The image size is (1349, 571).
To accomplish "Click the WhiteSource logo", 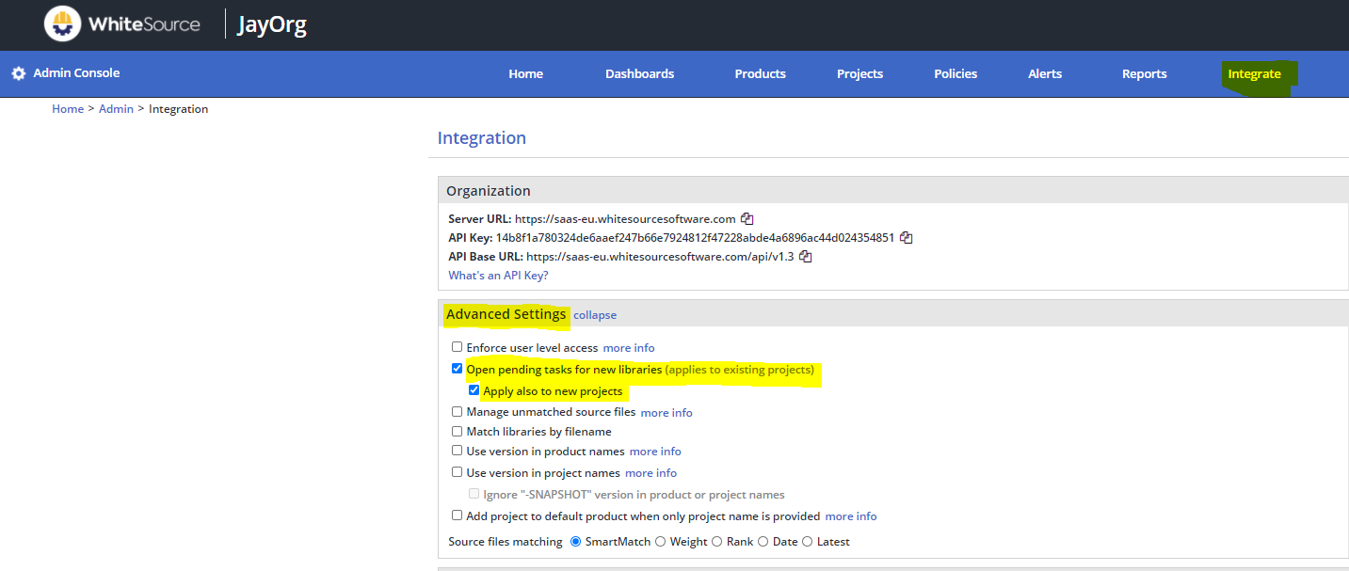I will point(62,24).
